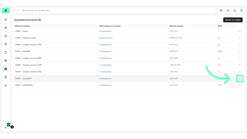Open 0 transactions link for Compte courant GBP
Image resolution: width=247 pixels, height=139 pixels.
tap(106, 58)
